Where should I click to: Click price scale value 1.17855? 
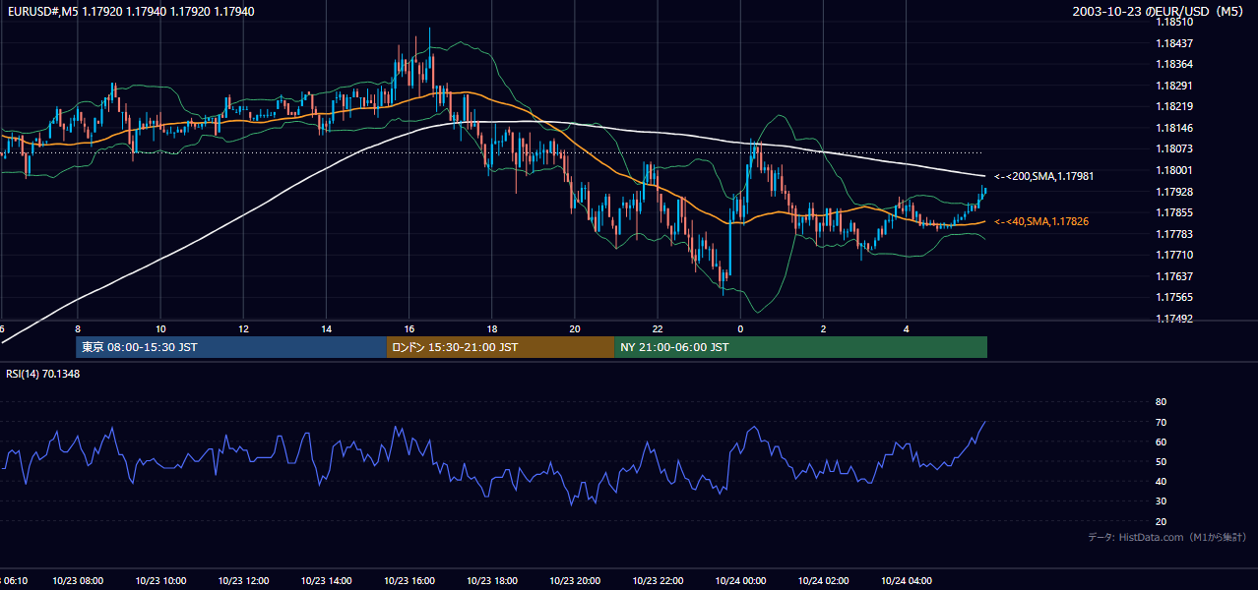[x=1175, y=212]
